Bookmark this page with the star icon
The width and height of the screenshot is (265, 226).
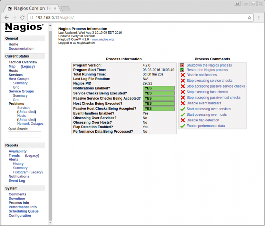249,18
